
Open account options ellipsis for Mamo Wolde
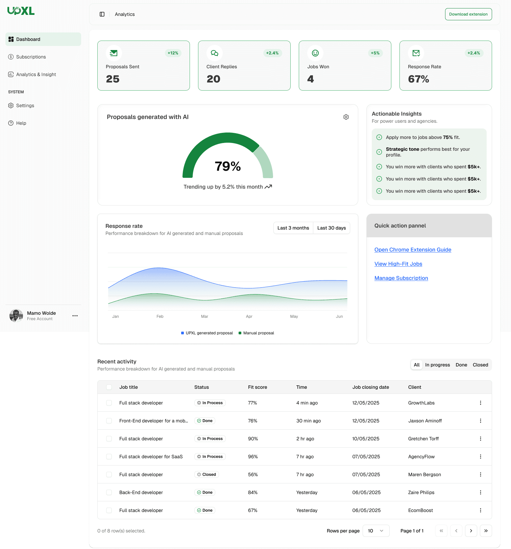pos(75,316)
